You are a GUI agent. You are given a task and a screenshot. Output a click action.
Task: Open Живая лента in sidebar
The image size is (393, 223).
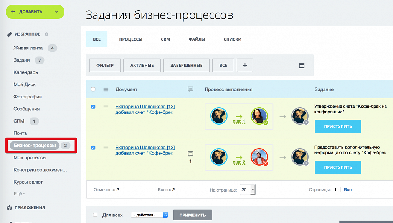coord(28,48)
